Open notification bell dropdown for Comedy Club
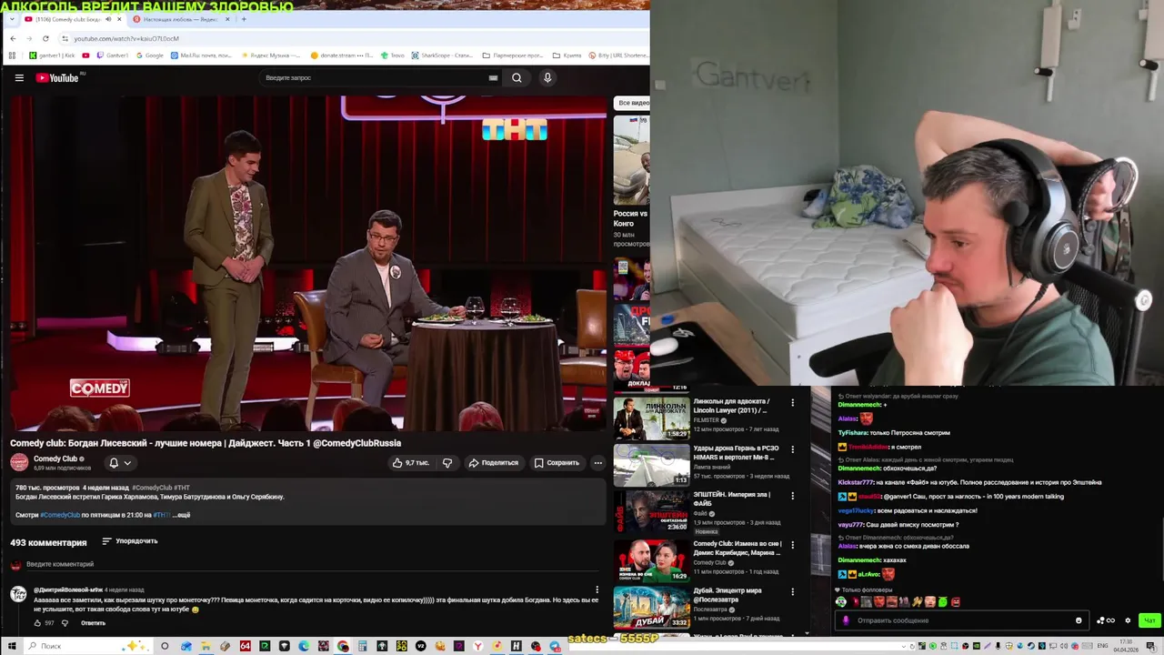1164x655 pixels. 120,463
